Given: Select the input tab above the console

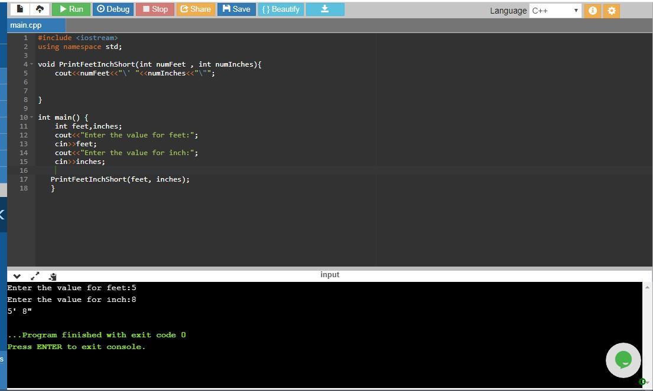Looking at the screenshot, I should point(330,275).
